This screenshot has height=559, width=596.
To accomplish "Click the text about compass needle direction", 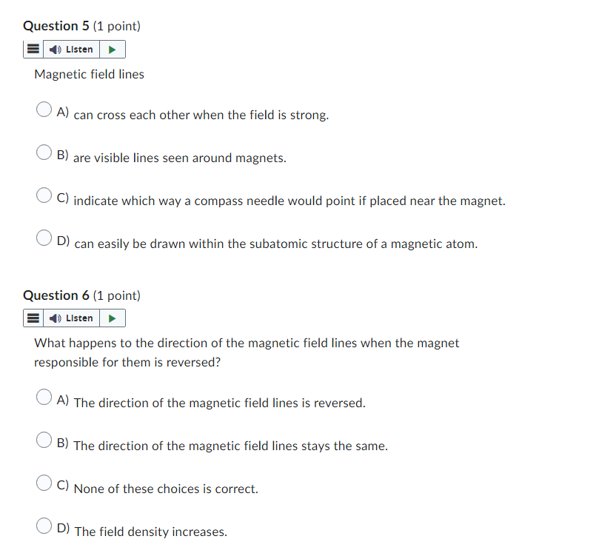I will click(x=289, y=201).
